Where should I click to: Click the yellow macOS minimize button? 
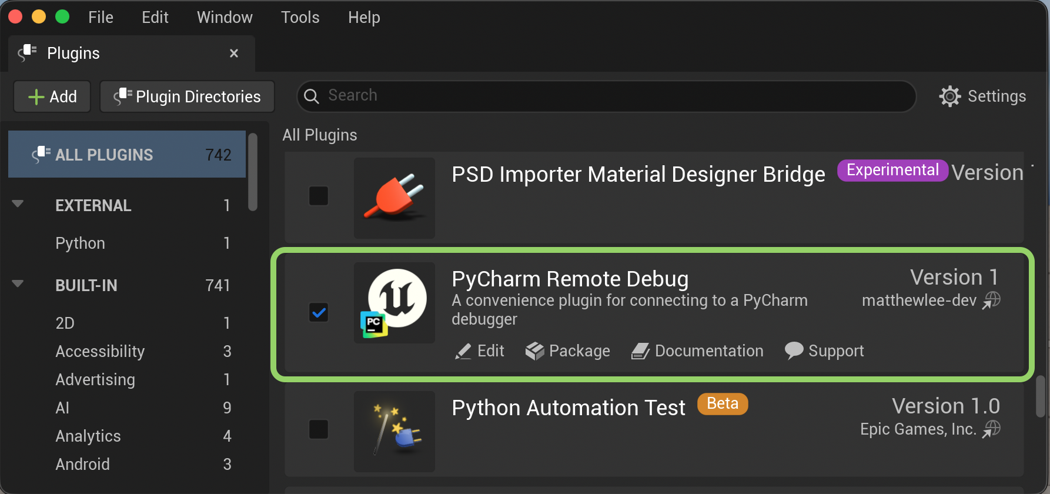[39, 16]
